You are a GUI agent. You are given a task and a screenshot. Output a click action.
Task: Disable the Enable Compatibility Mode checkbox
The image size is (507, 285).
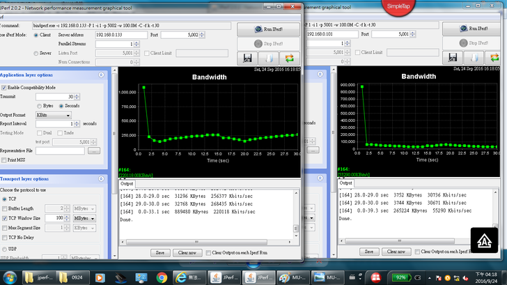click(x=4, y=88)
